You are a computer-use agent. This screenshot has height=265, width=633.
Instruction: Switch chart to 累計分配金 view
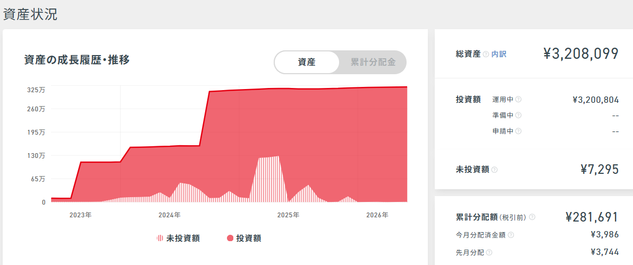click(373, 63)
